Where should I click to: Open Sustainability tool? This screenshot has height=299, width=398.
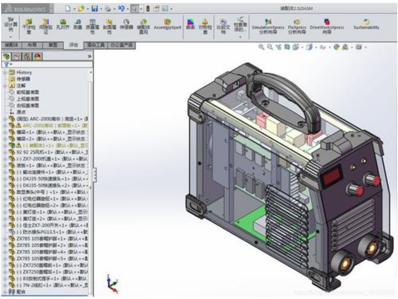pyautogui.click(x=366, y=24)
